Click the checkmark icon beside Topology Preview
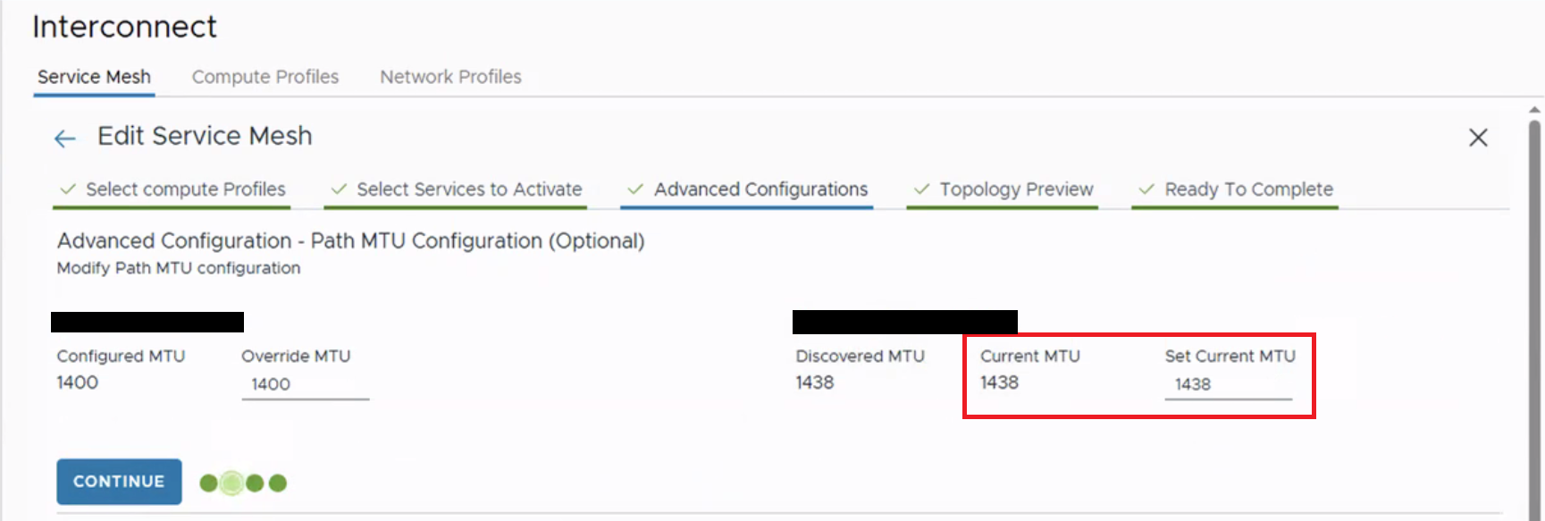 tap(921, 189)
